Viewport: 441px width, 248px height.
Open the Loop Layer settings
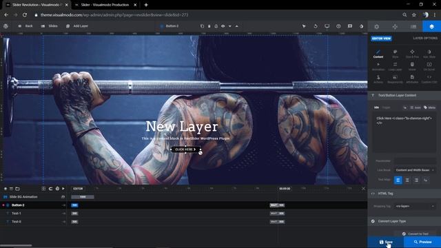(x=395, y=66)
